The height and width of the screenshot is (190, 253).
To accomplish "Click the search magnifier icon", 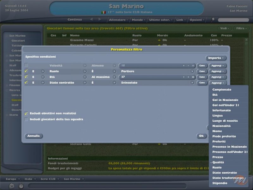I will point(213,20).
